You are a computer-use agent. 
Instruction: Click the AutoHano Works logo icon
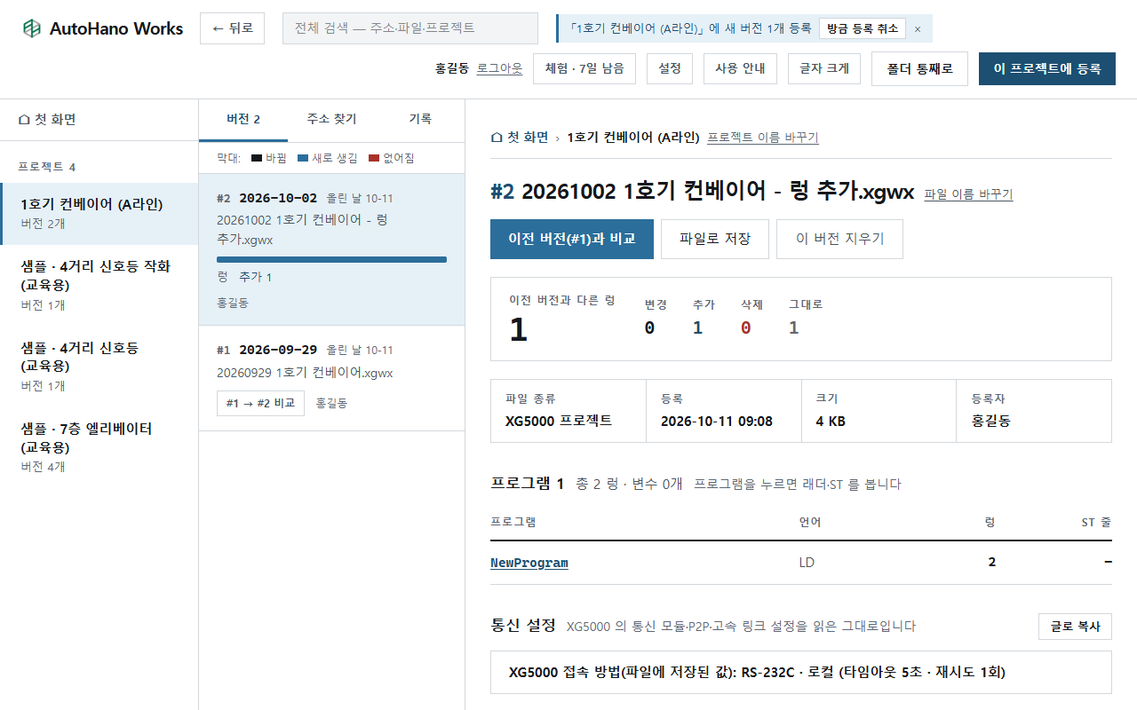(32, 28)
